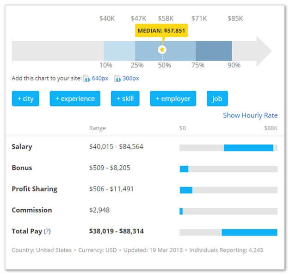Click the Total Pay range bar
Viewport: 290px width, 275px height.
228,232
